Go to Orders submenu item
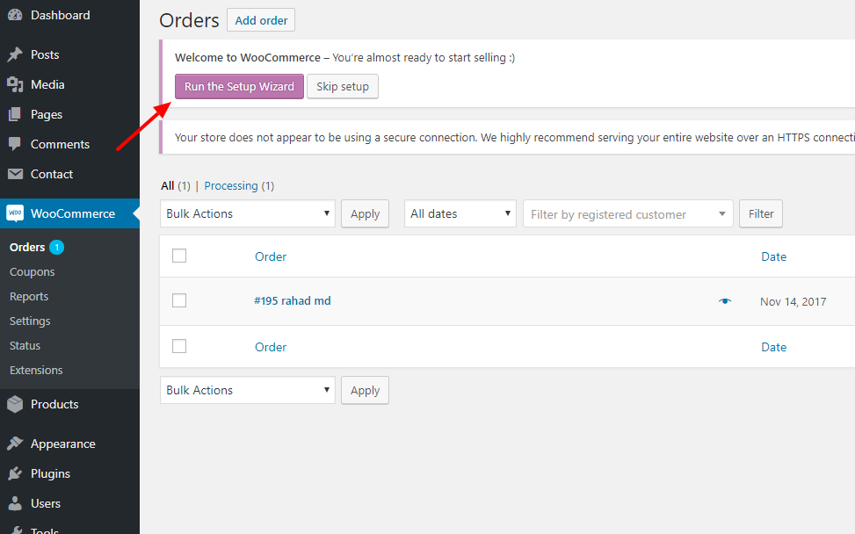 pos(27,247)
